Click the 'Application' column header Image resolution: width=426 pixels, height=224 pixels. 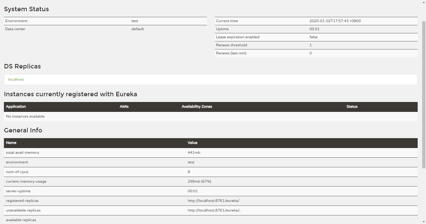pyautogui.click(x=16, y=107)
